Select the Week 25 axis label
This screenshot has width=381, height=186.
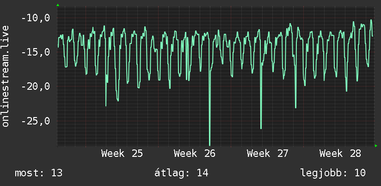122,154
